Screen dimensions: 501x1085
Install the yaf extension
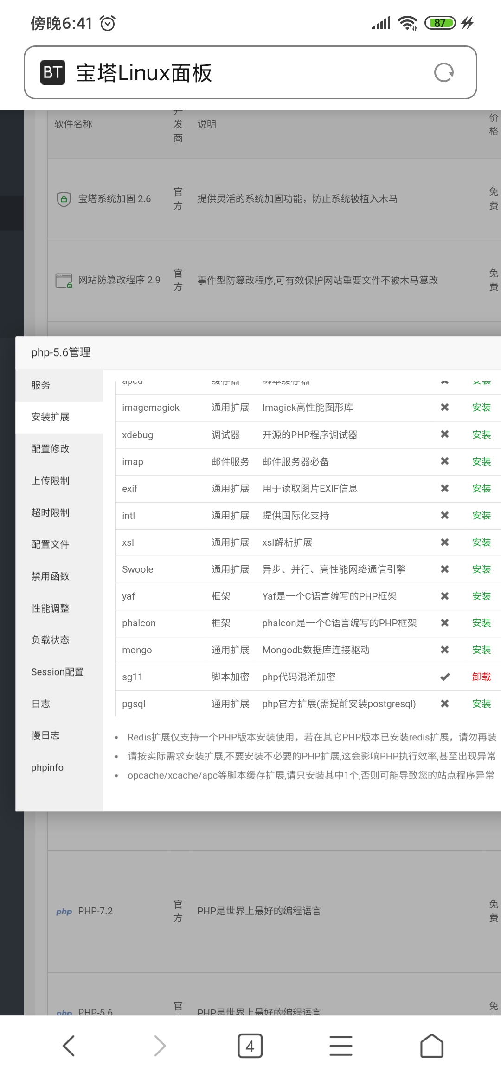(482, 596)
